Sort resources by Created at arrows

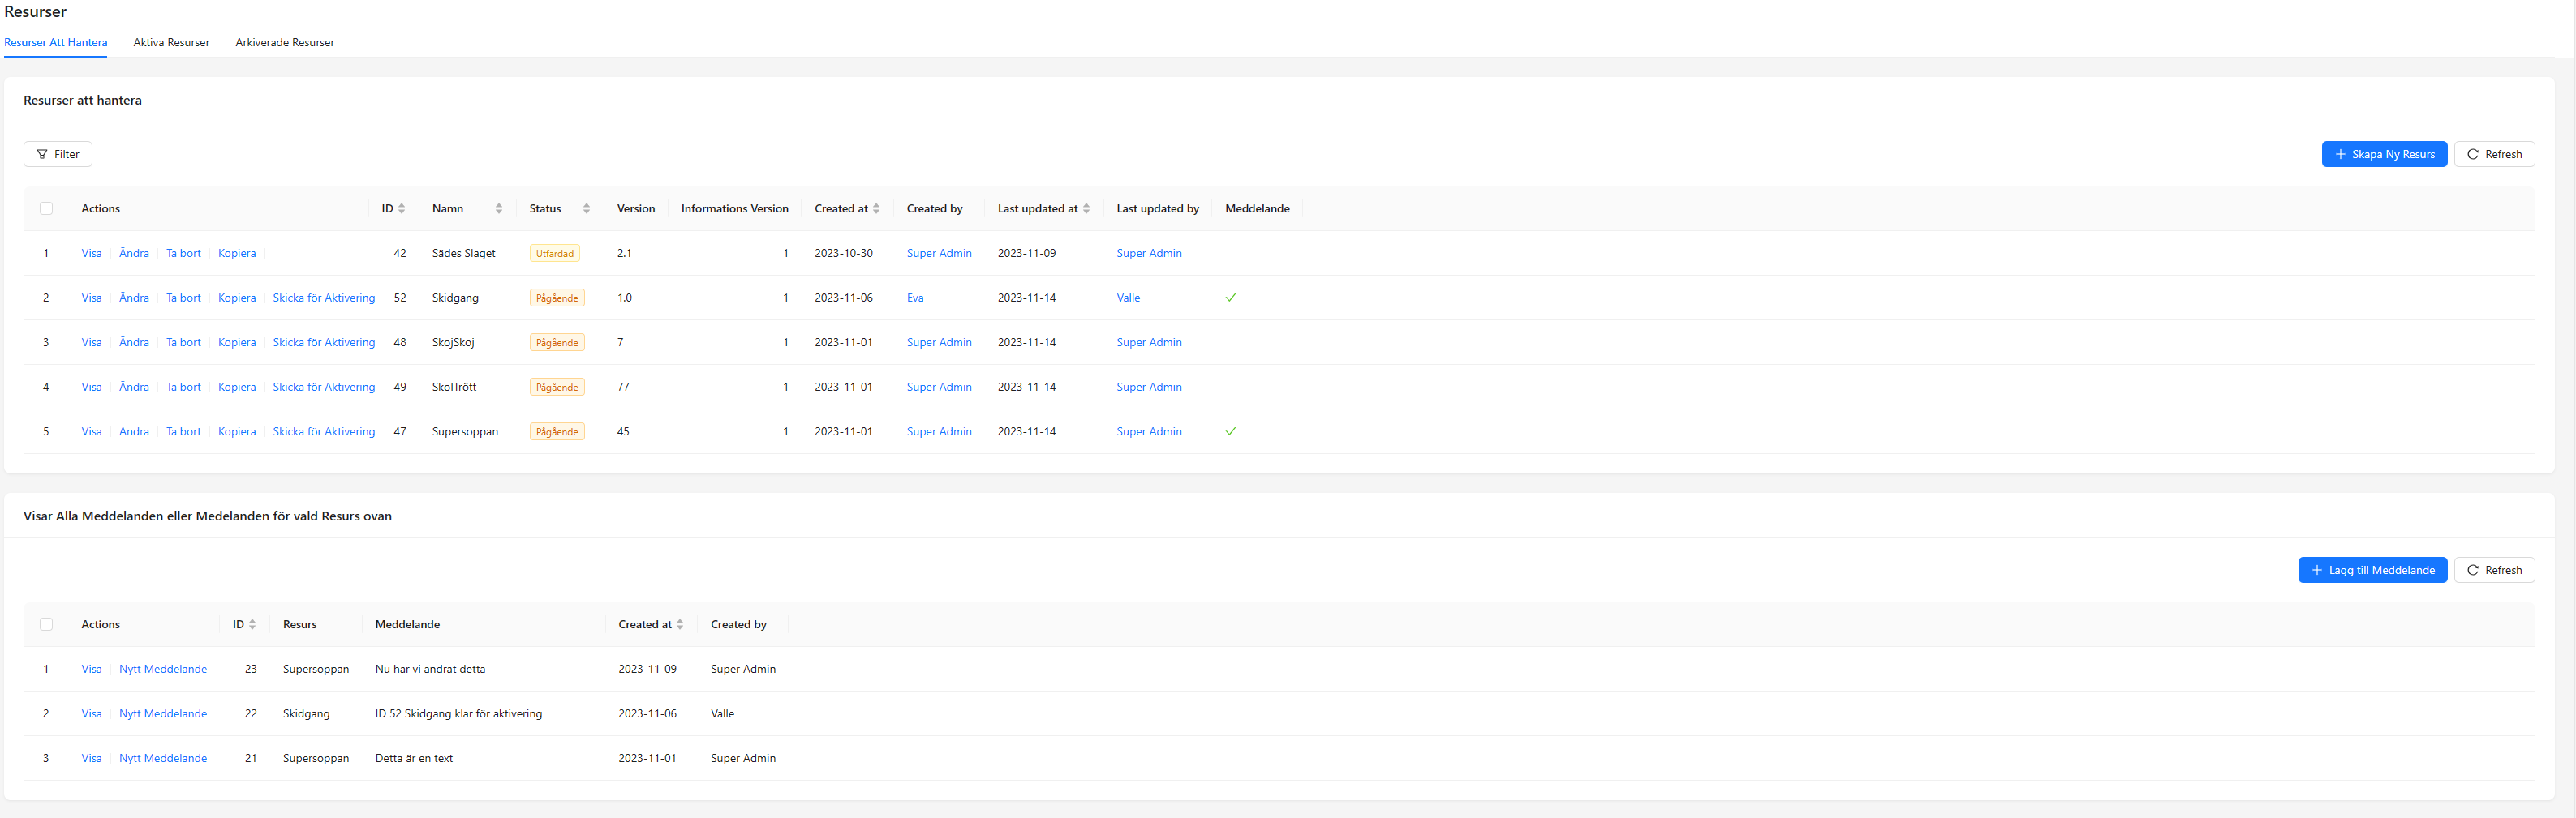(x=876, y=208)
